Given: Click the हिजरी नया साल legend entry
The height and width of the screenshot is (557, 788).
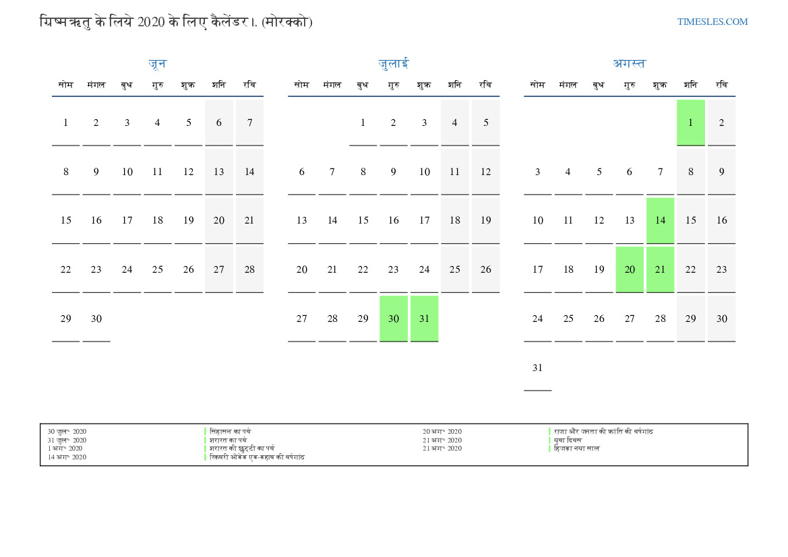Looking at the screenshot, I should point(576,449).
